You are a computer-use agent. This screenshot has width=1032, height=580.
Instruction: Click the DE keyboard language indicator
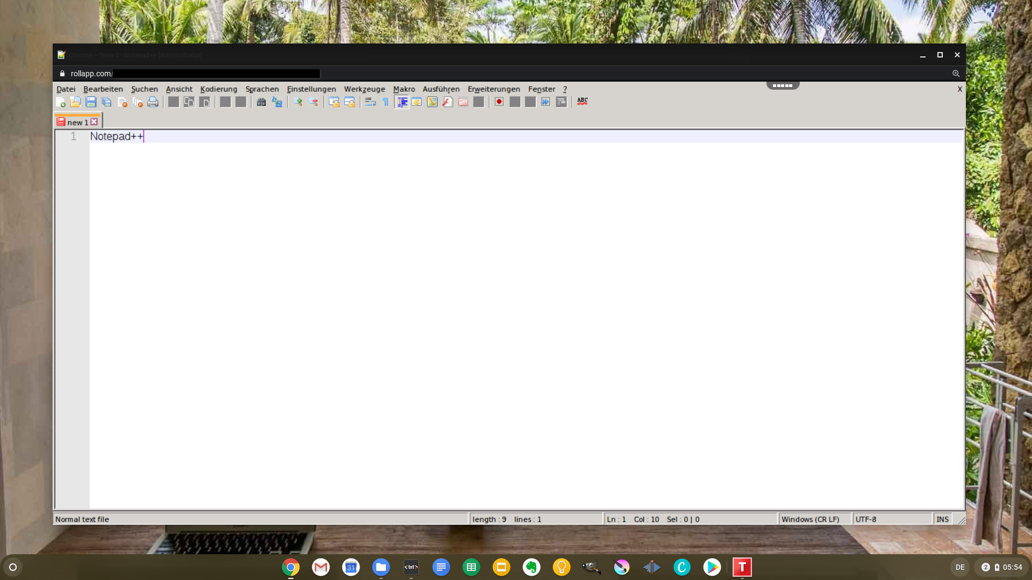pyautogui.click(x=960, y=567)
